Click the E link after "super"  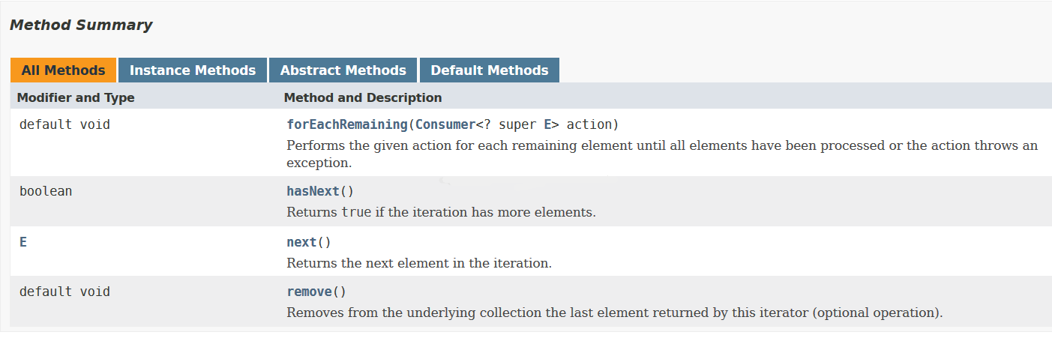tap(547, 124)
